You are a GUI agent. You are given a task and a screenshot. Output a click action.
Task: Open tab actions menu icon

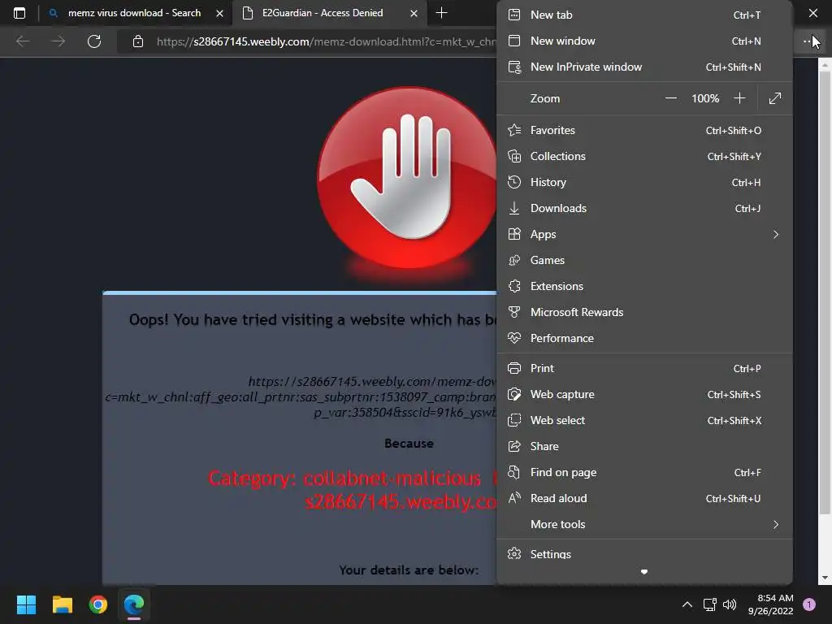(19, 13)
